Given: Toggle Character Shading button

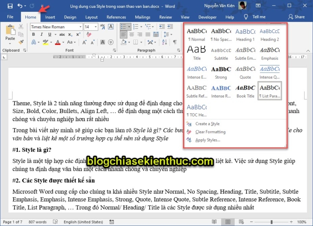Looking at the screenshot, I should point(103,42).
